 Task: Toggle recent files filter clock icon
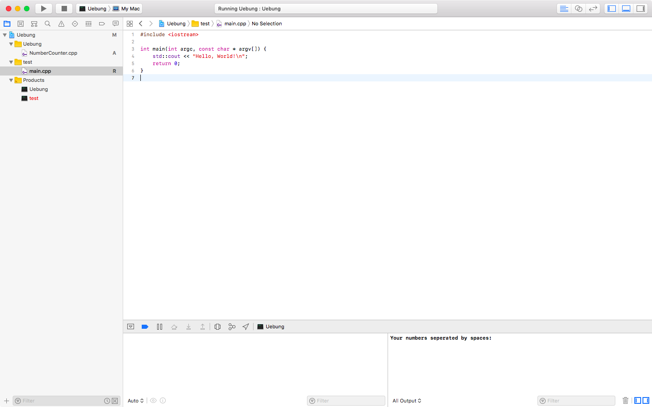point(107,401)
